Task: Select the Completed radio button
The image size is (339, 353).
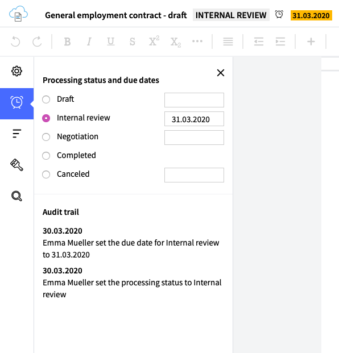Action: point(46,156)
